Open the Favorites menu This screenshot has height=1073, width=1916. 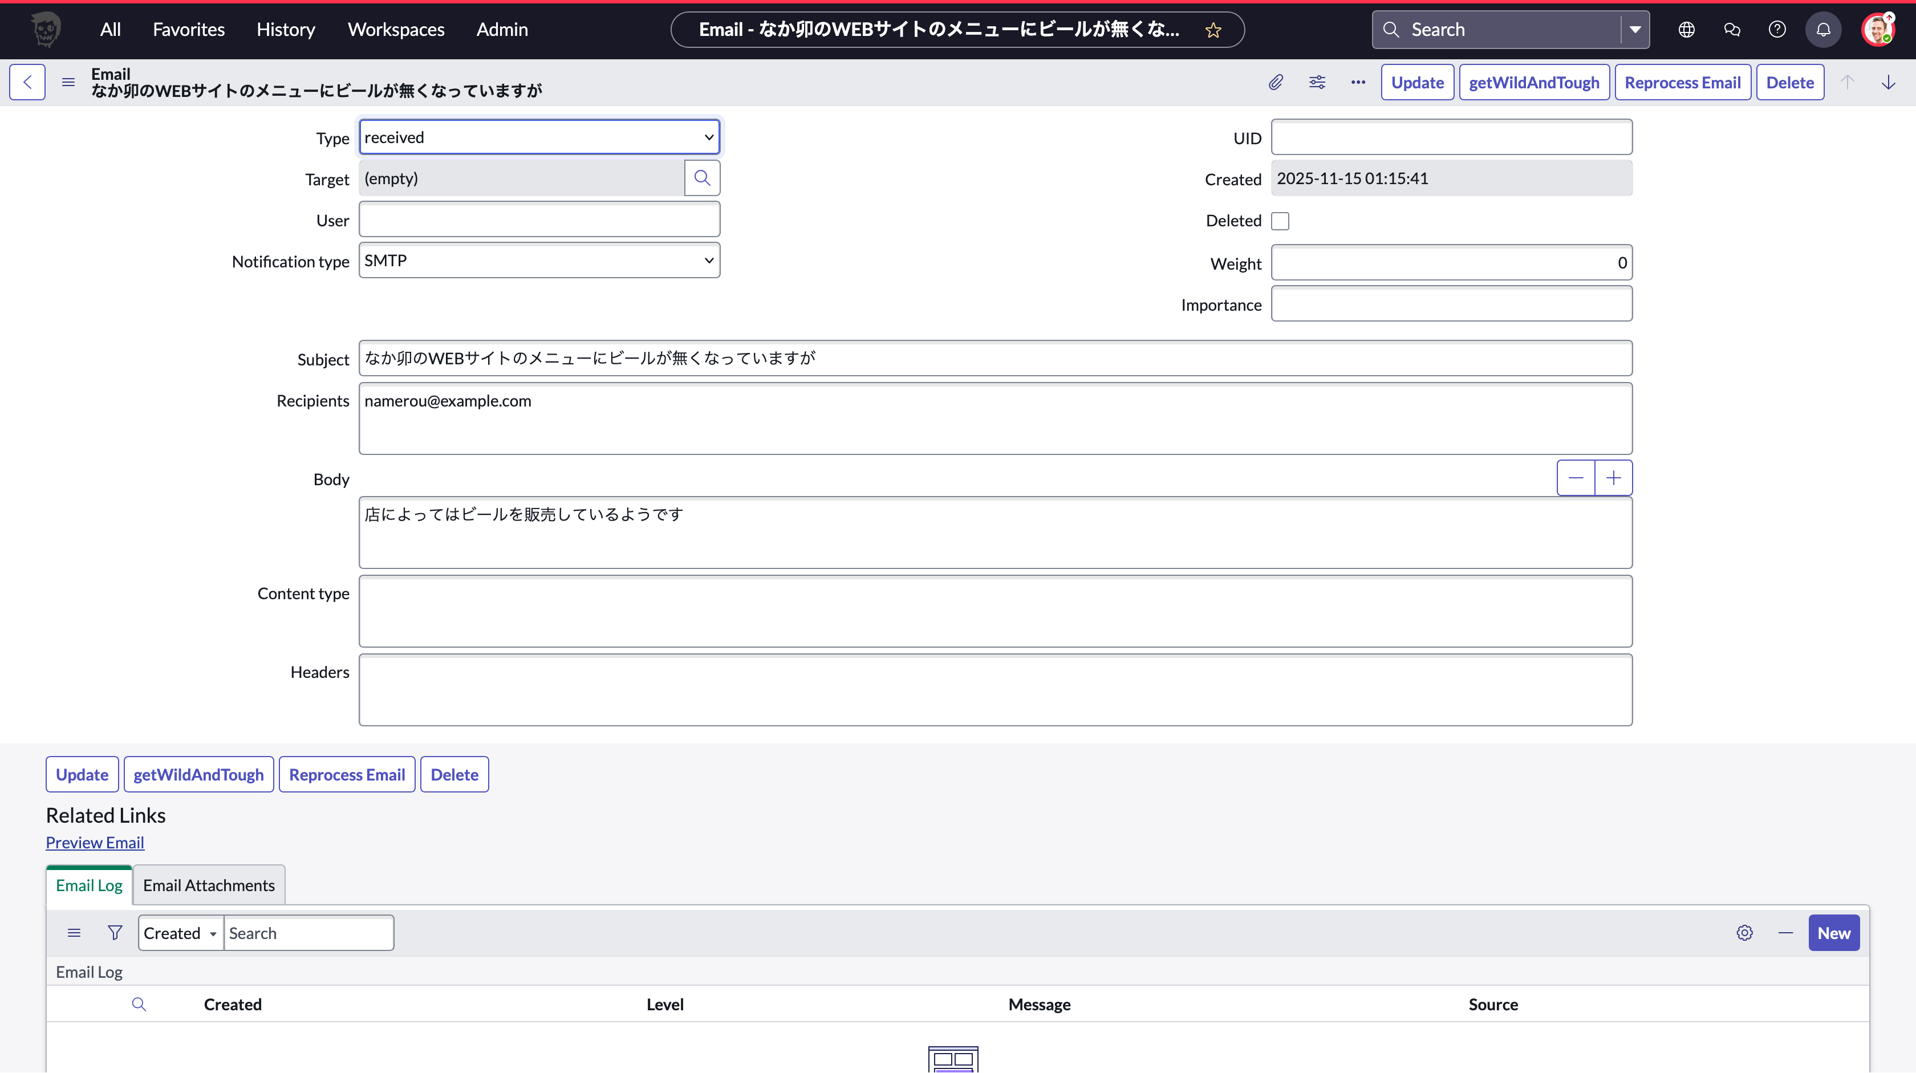pos(188,30)
